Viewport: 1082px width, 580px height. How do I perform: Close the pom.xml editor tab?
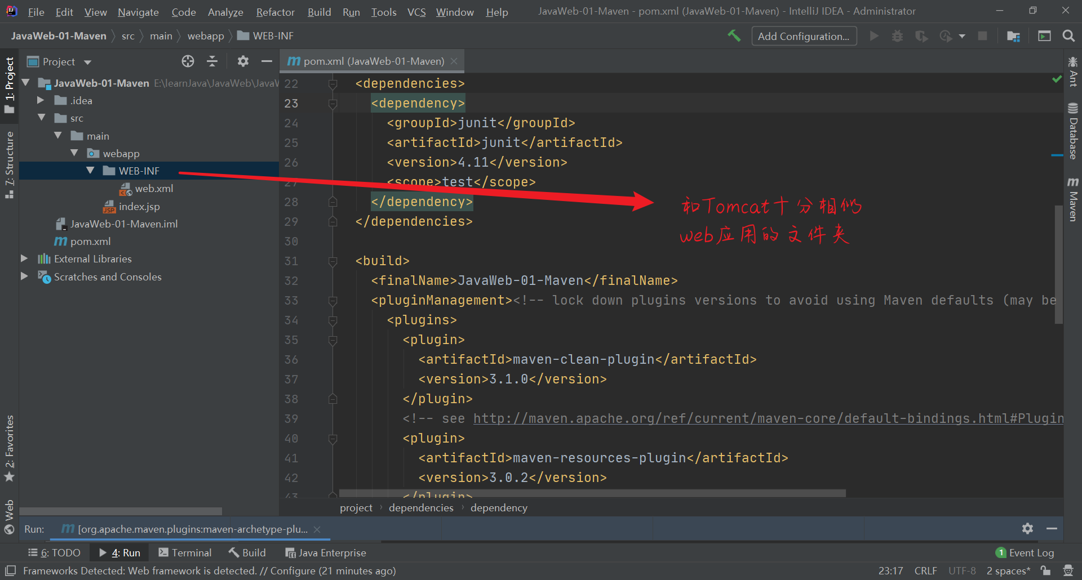(x=454, y=61)
